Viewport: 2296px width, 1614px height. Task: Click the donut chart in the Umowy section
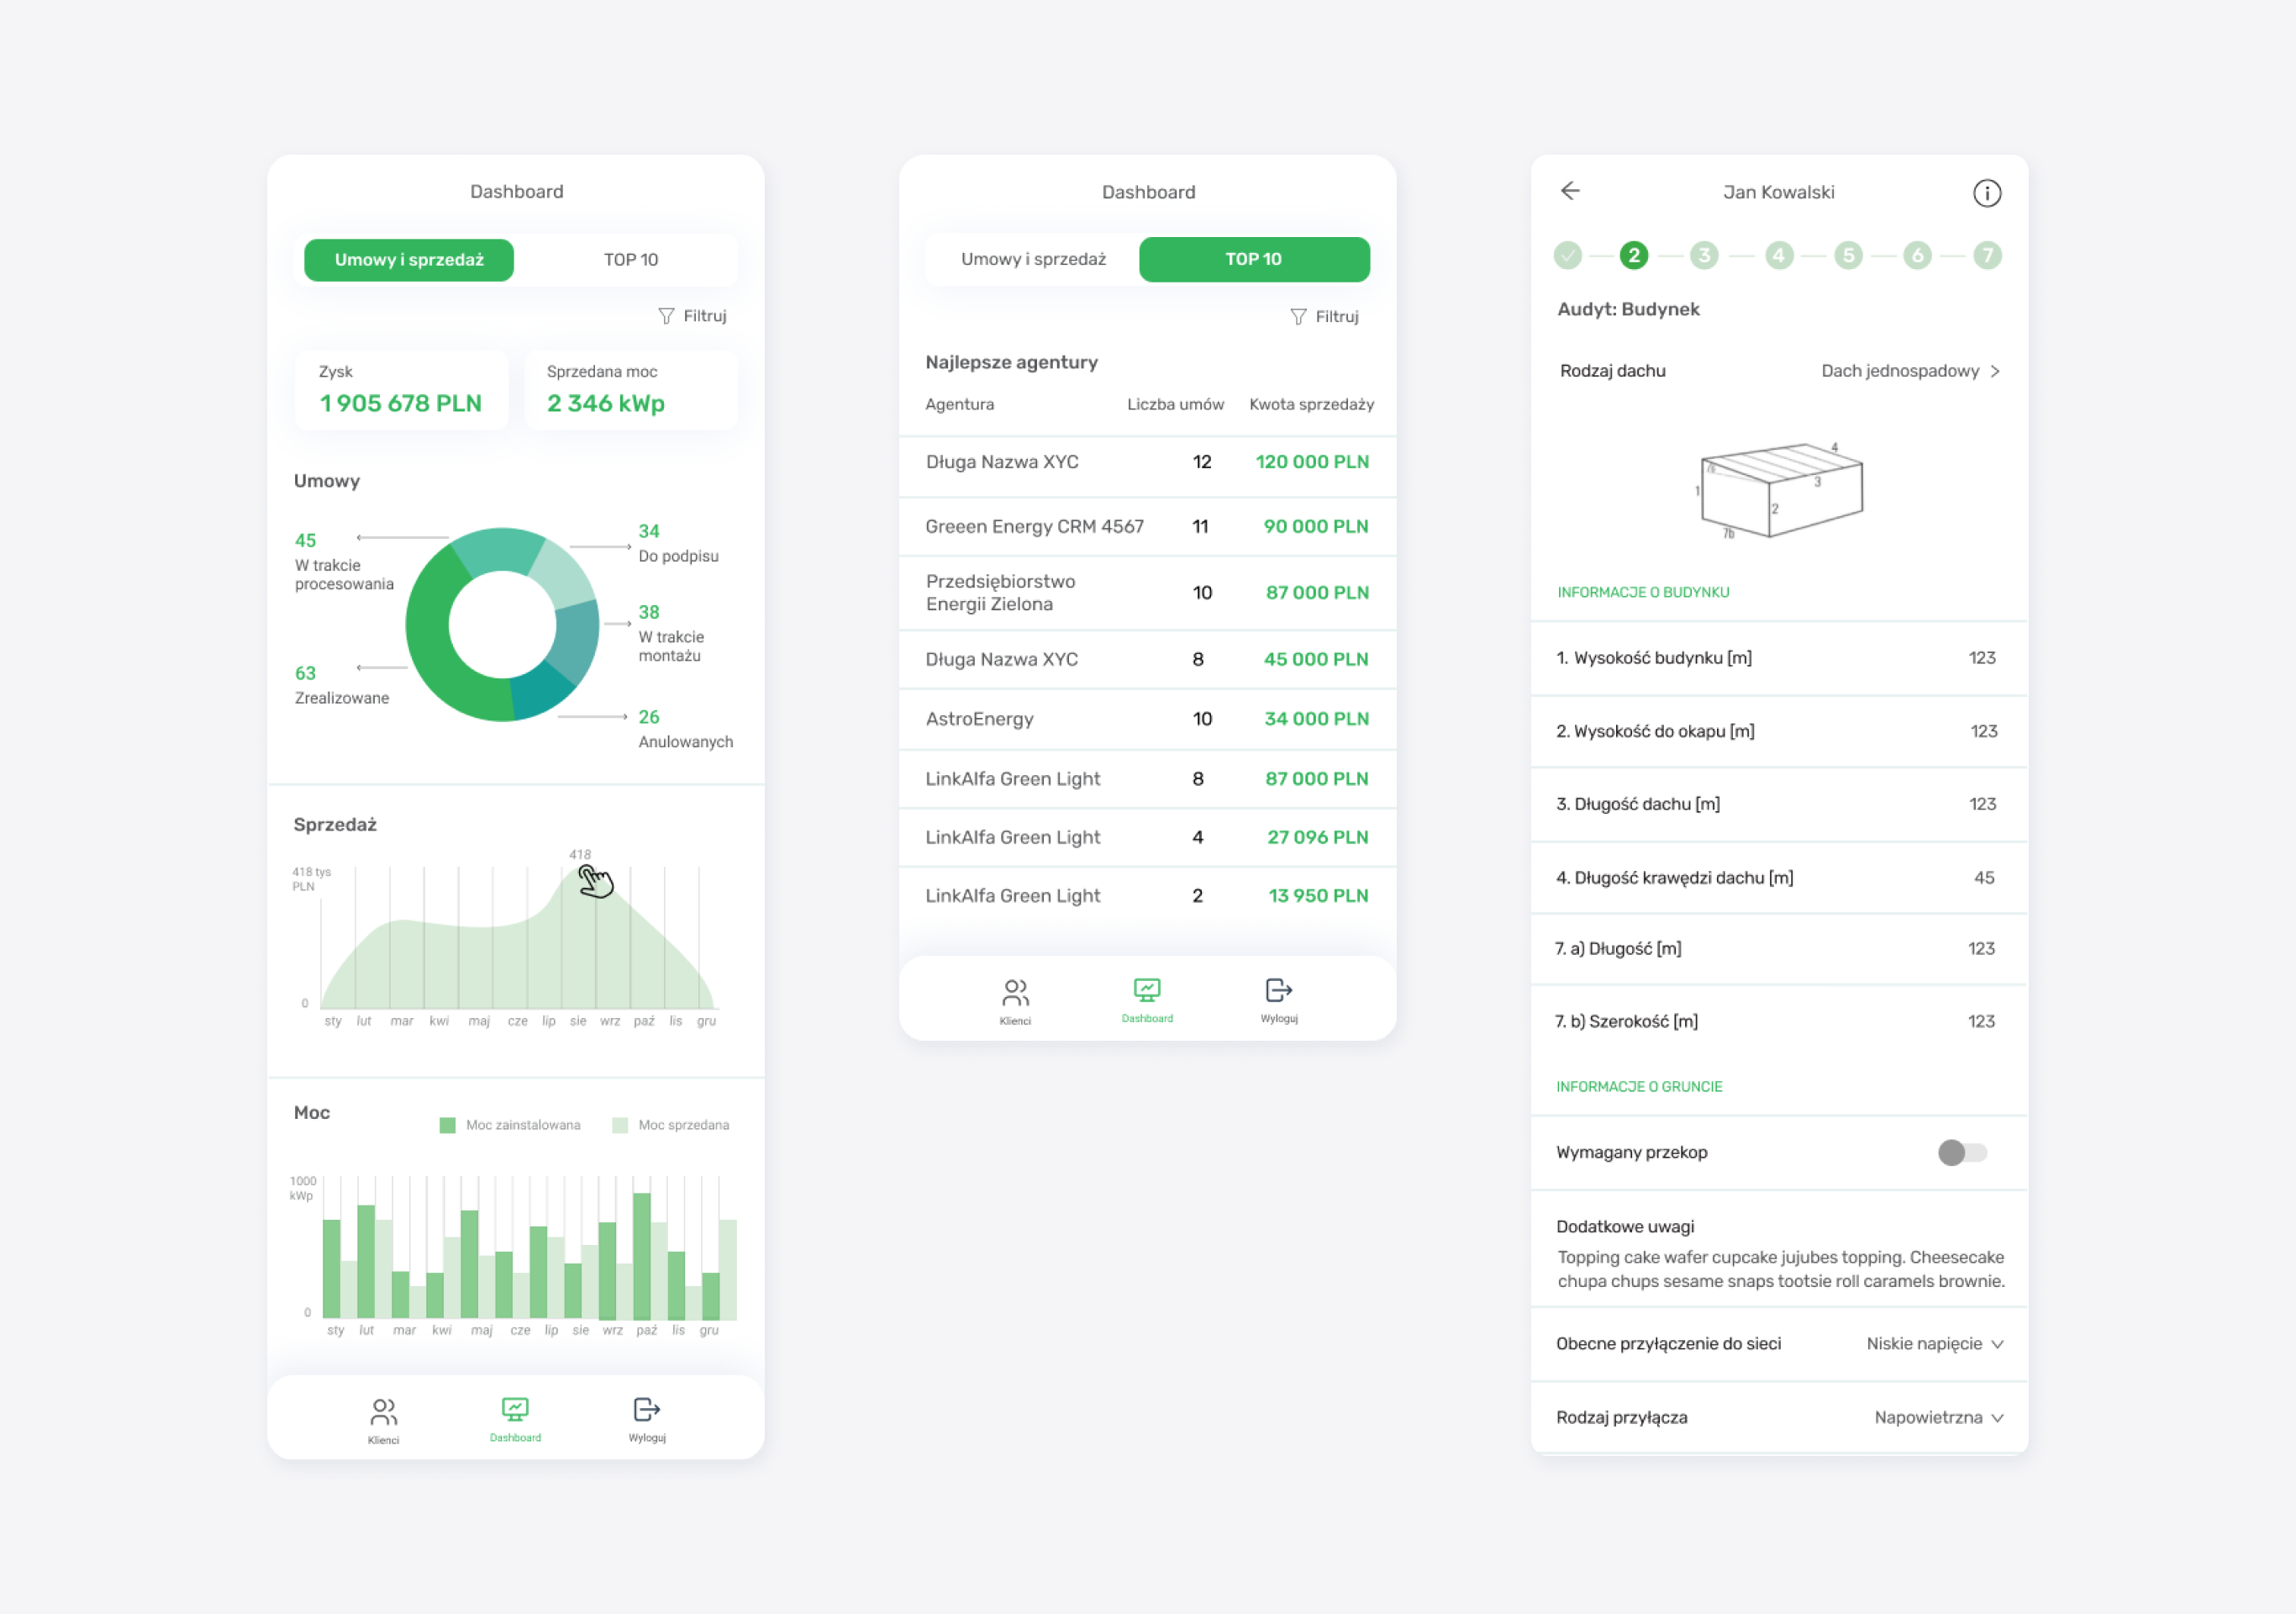(502, 624)
